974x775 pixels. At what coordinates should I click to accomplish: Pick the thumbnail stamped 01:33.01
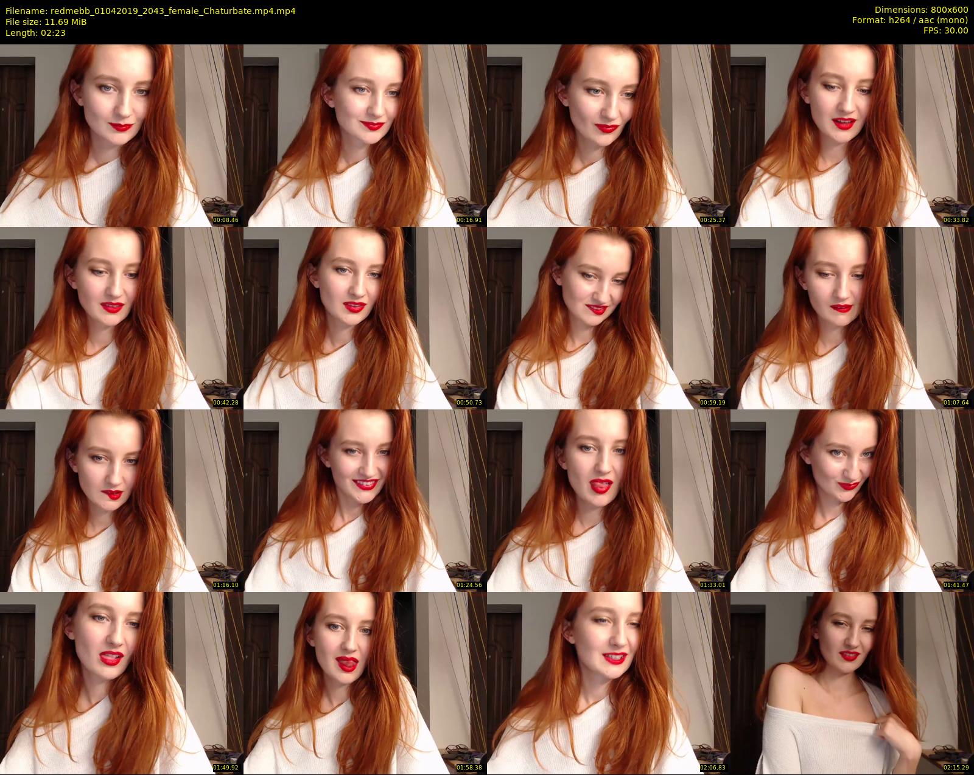pyautogui.click(x=609, y=500)
